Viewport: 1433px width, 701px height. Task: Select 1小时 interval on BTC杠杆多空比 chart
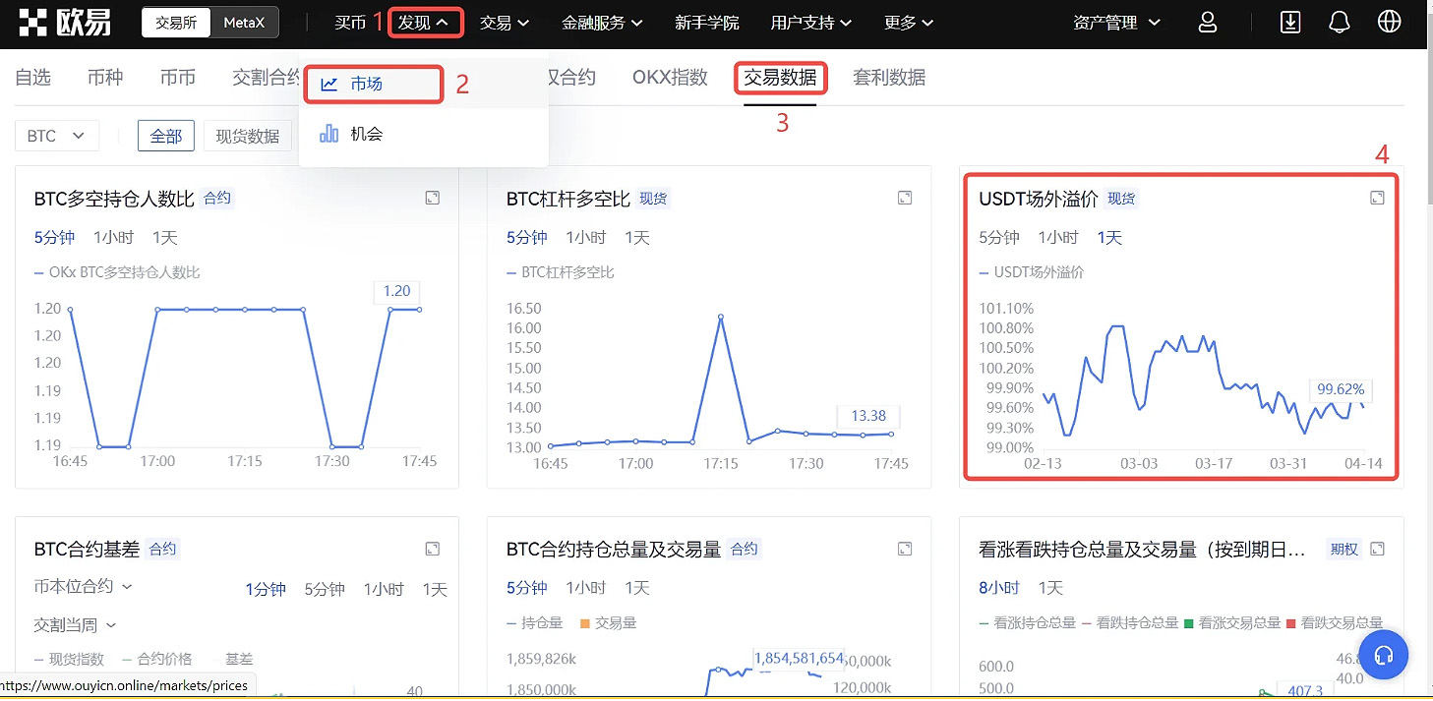click(x=586, y=238)
